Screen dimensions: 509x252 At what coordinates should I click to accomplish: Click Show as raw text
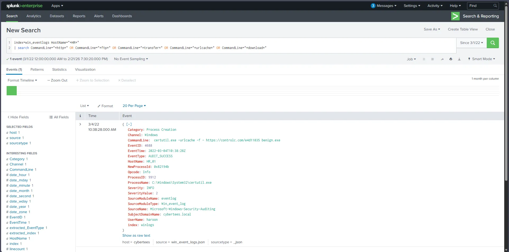pyautogui.click(x=136, y=235)
